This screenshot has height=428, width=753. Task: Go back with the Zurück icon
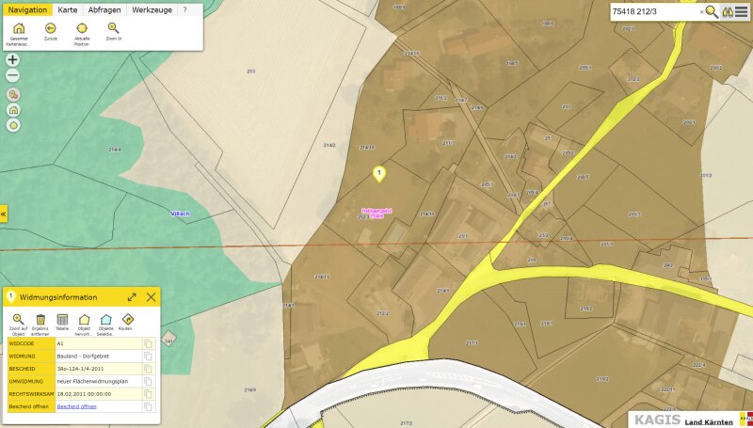tap(50, 28)
